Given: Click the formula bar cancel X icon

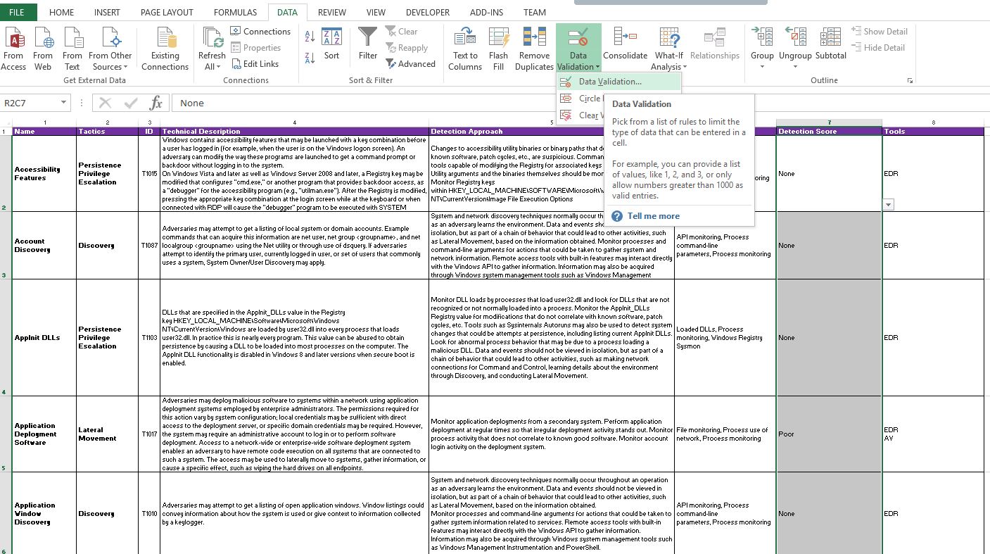Looking at the screenshot, I should (x=106, y=103).
